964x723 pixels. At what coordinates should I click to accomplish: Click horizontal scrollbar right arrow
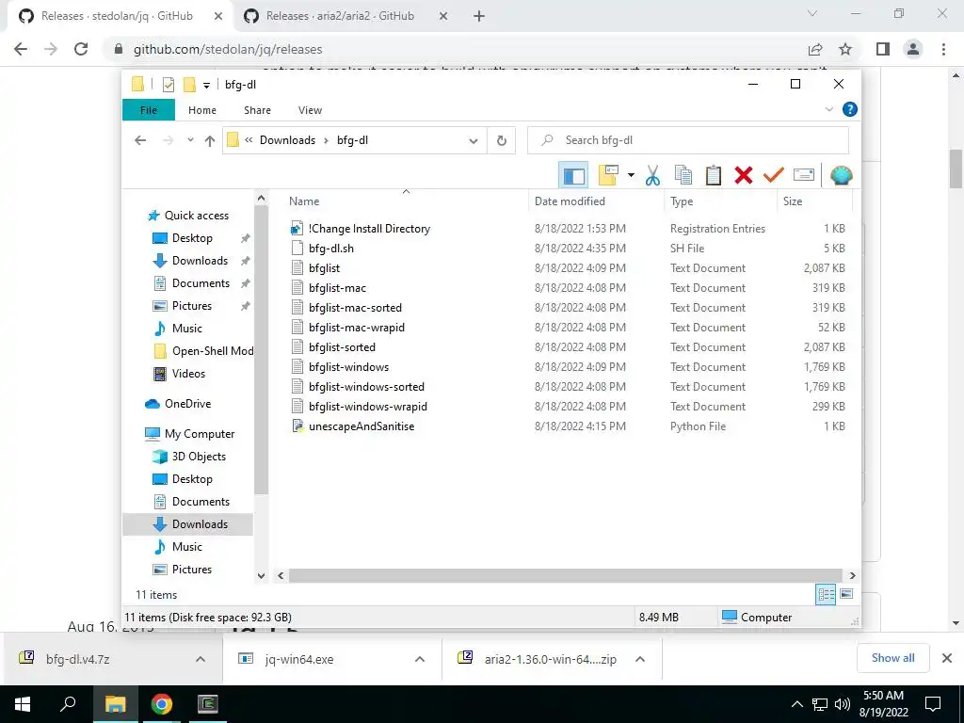(852, 576)
